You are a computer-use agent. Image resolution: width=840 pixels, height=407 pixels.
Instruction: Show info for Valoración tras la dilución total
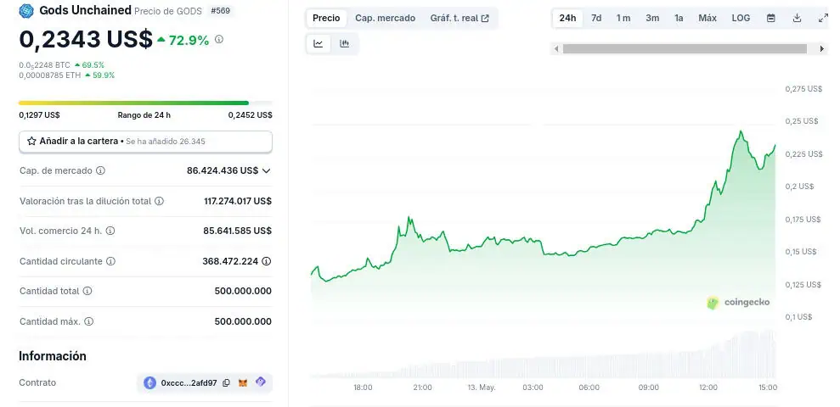159,201
